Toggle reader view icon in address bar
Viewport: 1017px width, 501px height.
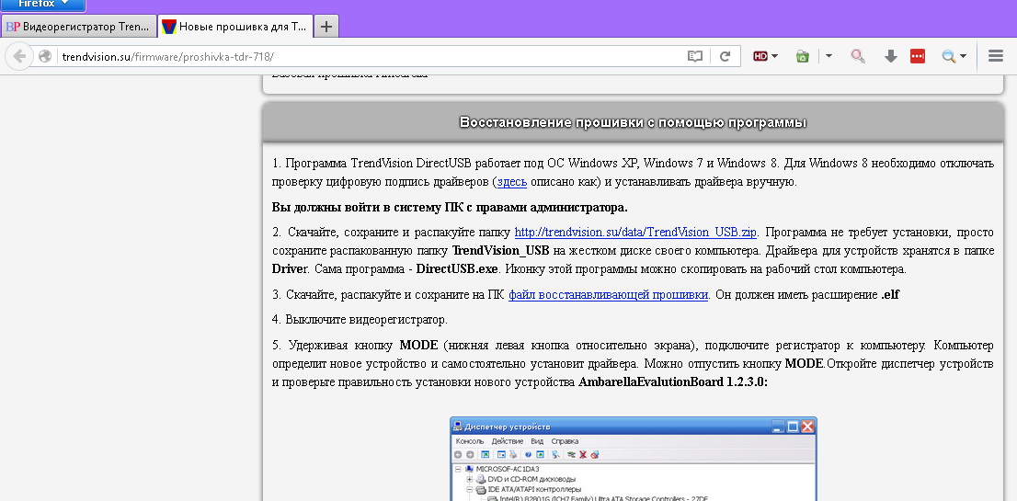[x=694, y=57]
